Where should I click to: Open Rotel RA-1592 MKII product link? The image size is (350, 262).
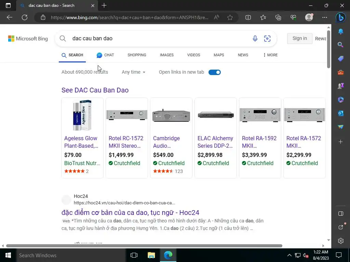click(259, 142)
